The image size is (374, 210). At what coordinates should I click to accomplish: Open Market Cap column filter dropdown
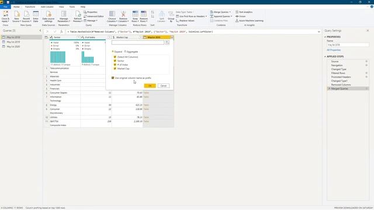coord(140,37)
